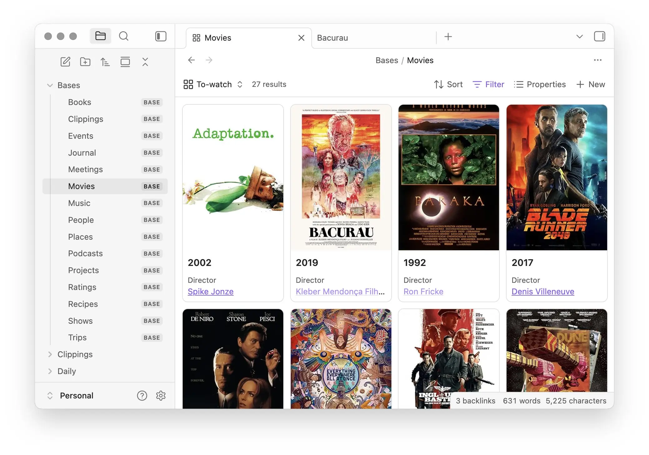649x455 pixels.
Task: Open the settings gear icon
Action: [161, 396]
